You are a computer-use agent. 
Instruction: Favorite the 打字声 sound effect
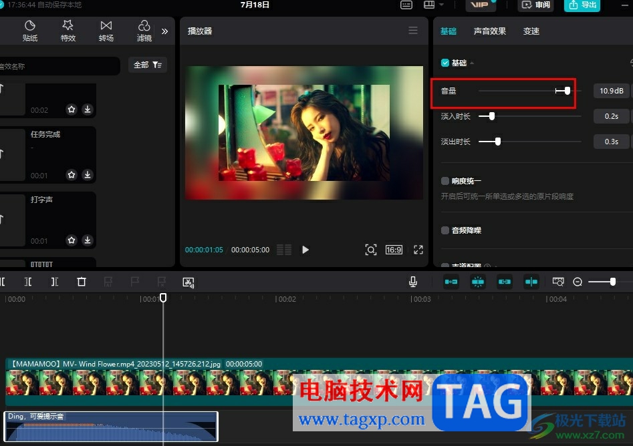click(x=72, y=240)
